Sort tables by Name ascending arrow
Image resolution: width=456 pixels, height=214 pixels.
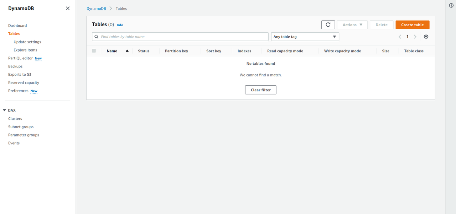(127, 51)
